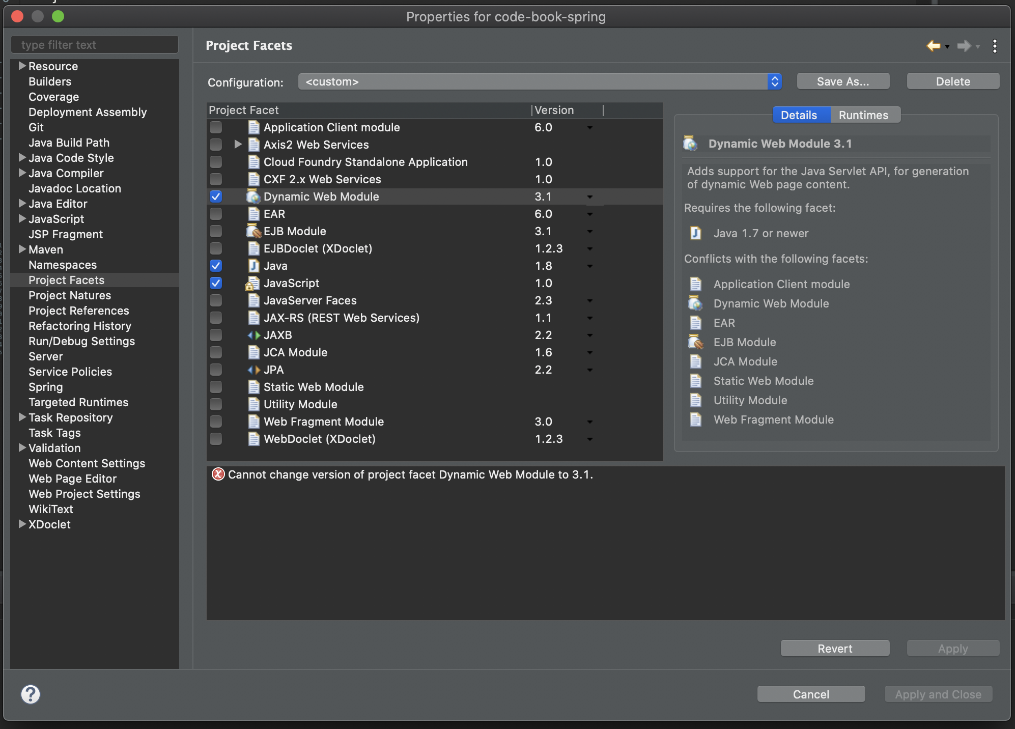Screen dimensions: 1015x729
Task: Expand the Axis2 Web Services node
Action: 238,145
